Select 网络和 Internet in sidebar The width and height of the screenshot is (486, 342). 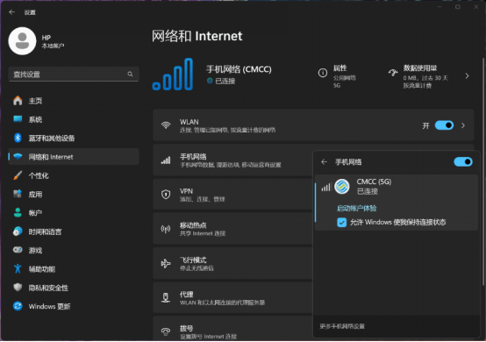point(74,157)
